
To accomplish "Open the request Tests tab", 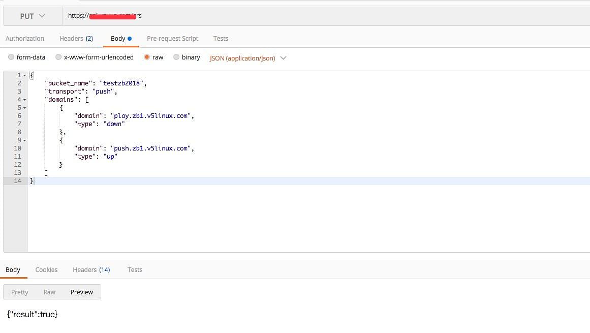I will pos(221,39).
